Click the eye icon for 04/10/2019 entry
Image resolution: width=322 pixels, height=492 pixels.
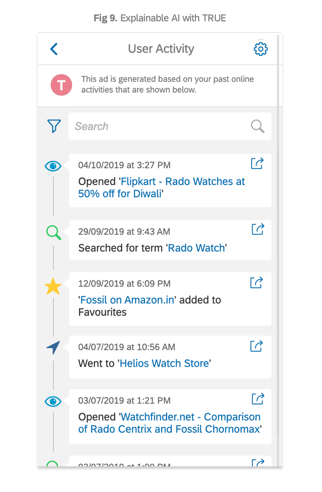pos(53,166)
